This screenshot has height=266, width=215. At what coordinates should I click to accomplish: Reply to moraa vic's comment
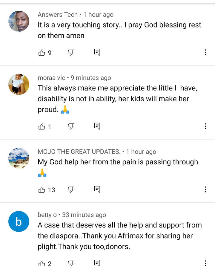[97, 126]
